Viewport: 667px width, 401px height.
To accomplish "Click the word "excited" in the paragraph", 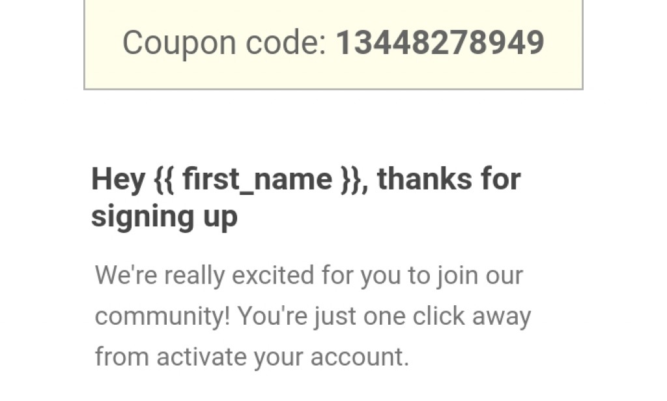I will 273,275.
